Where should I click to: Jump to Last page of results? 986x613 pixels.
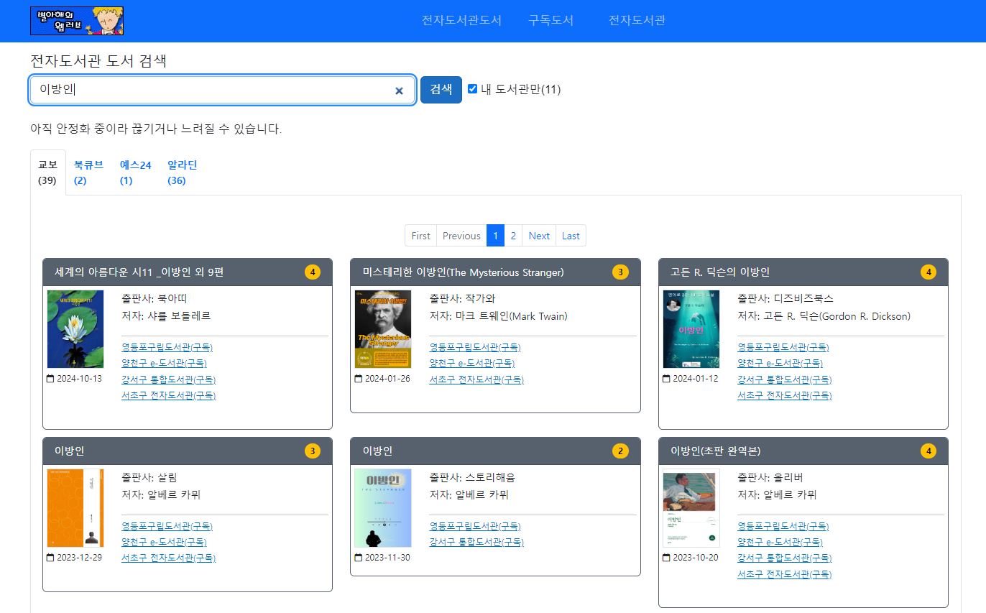[571, 236]
